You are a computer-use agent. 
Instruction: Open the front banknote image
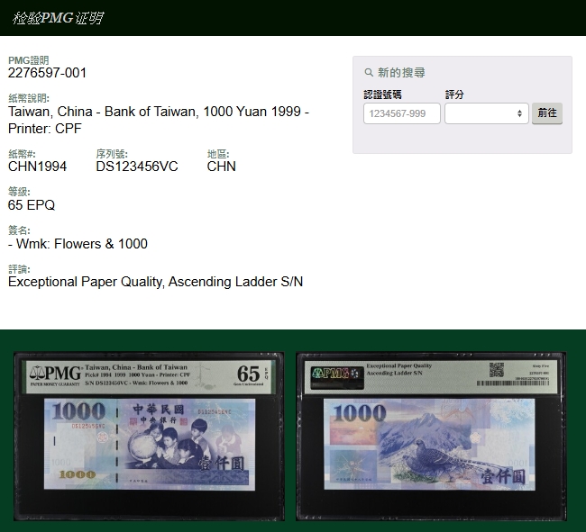click(x=150, y=444)
